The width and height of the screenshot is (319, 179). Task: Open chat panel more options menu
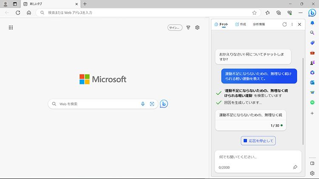pyautogui.click(x=292, y=24)
